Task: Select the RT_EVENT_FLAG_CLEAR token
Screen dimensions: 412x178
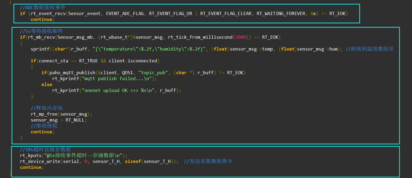Action: click(226, 13)
